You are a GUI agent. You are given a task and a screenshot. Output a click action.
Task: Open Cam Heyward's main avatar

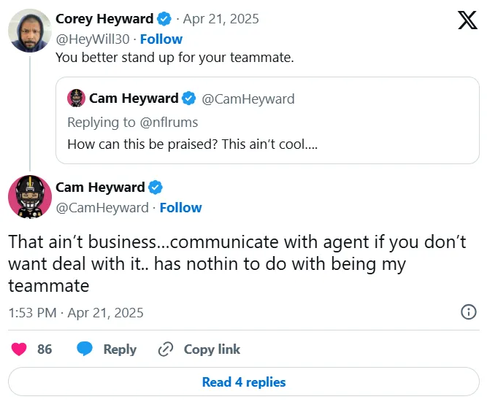coord(29,196)
